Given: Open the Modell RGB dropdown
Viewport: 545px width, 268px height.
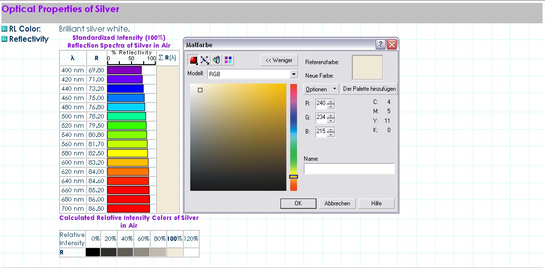Looking at the screenshot, I should tap(293, 74).
